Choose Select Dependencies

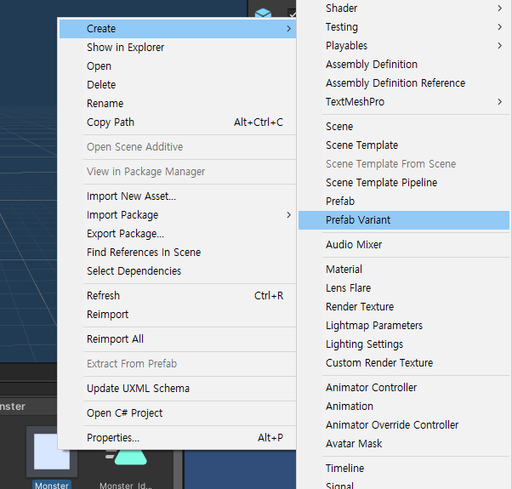(x=177, y=271)
